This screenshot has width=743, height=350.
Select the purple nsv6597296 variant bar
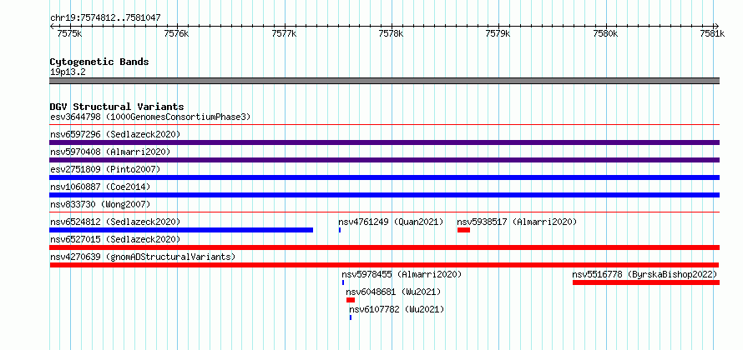384,142
